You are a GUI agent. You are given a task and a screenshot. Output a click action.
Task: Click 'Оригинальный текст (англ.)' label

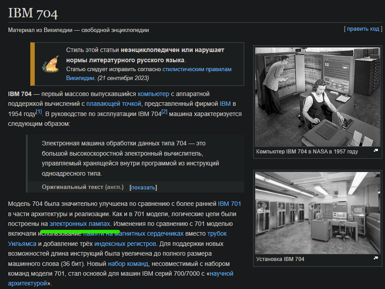point(82,187)
